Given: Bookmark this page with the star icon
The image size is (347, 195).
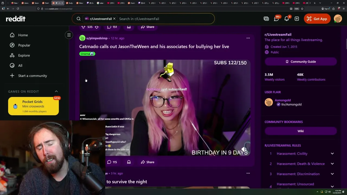Looking at the screenshot, I should pos(302,9).
